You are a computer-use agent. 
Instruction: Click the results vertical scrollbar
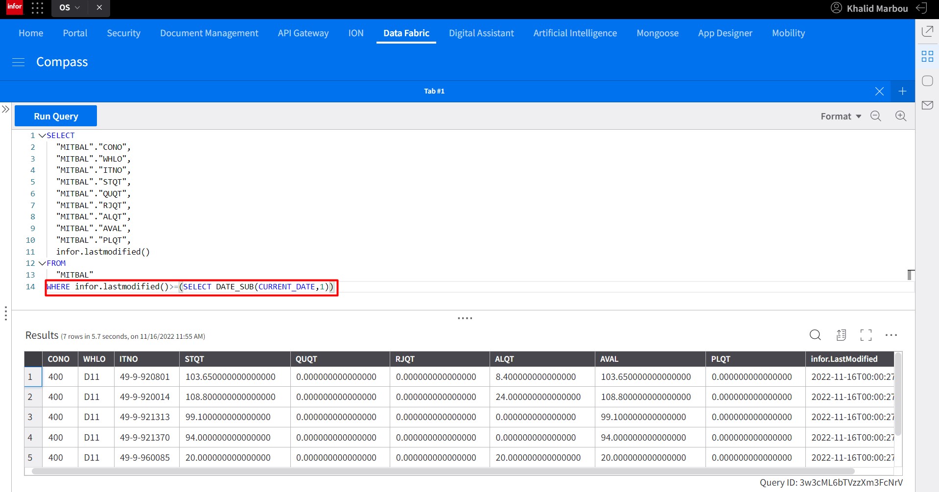pos(898,394)
